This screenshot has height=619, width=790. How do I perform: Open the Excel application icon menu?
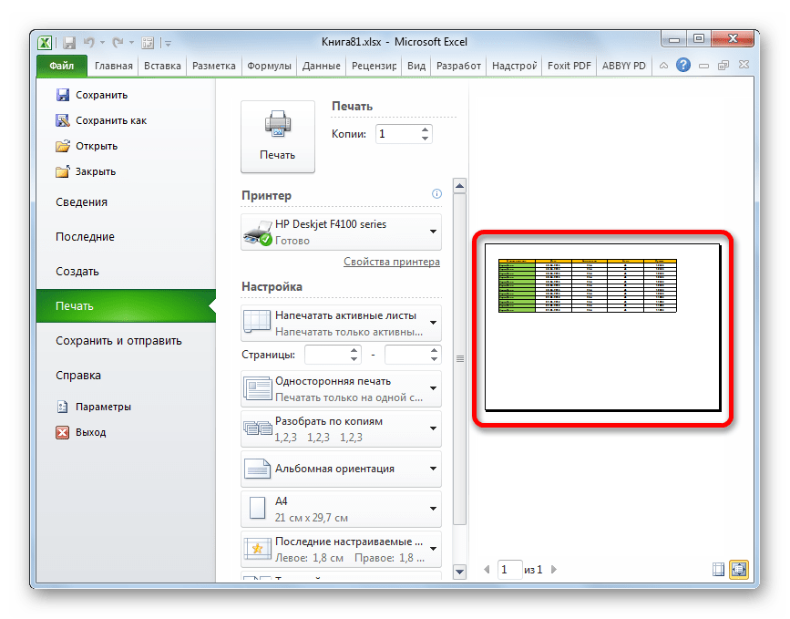(45, 43)
